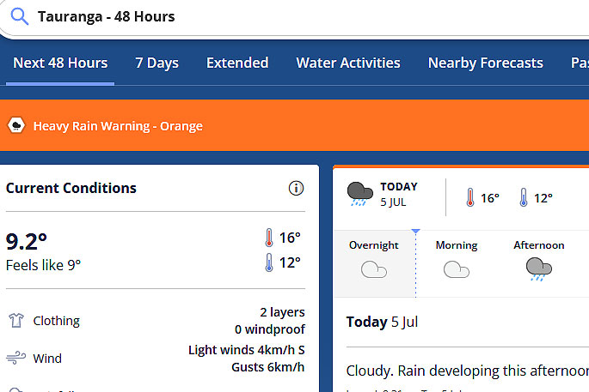Select the Morning cloud icon

click(x=456, y=269)
